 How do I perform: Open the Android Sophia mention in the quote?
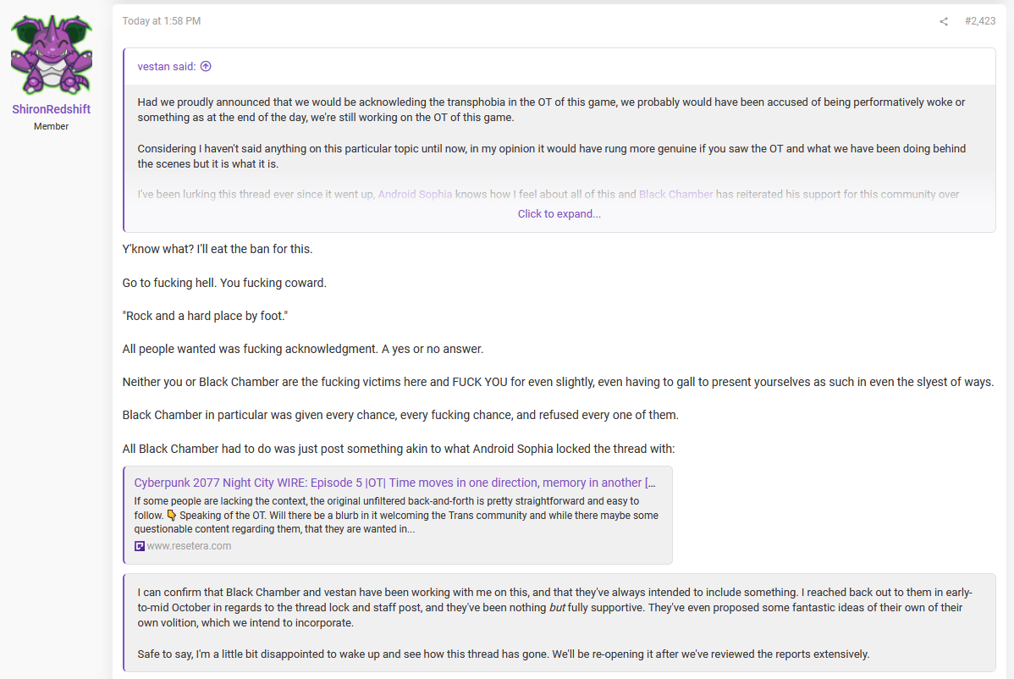(416, 194)
